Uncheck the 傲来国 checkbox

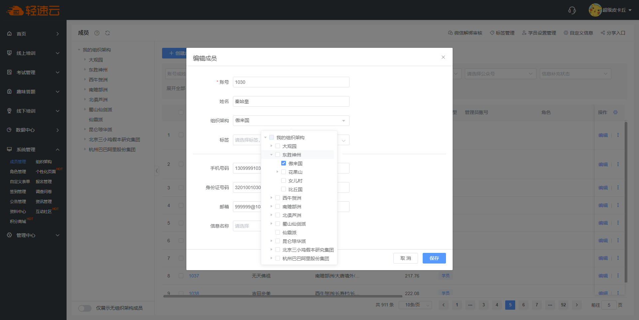[284, 163]
